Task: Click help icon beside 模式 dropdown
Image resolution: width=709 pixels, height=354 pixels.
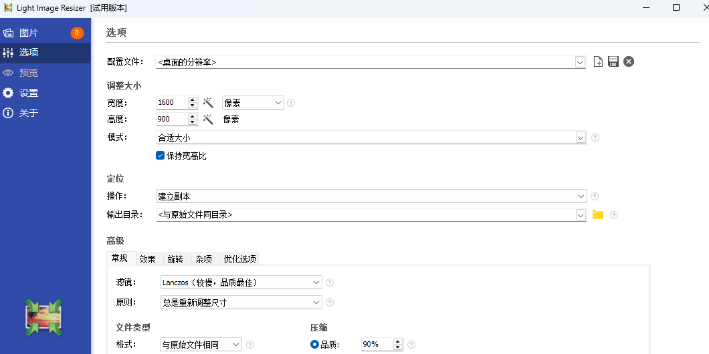Action: point(595,138)
